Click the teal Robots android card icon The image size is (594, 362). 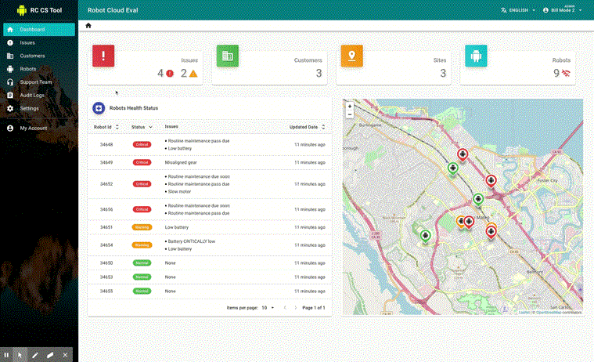coord(476,56)
